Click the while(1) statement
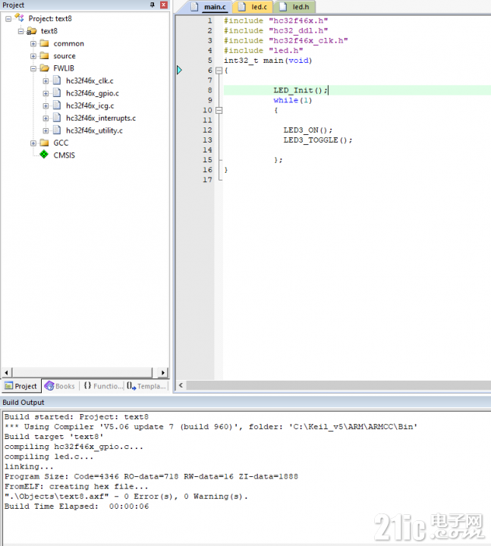 [x=292, y=101]
